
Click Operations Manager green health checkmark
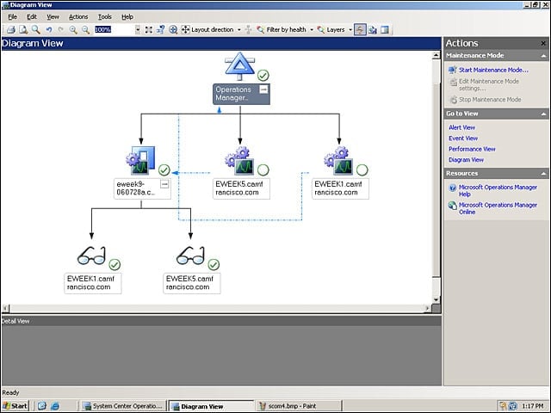tap(263, 75)
